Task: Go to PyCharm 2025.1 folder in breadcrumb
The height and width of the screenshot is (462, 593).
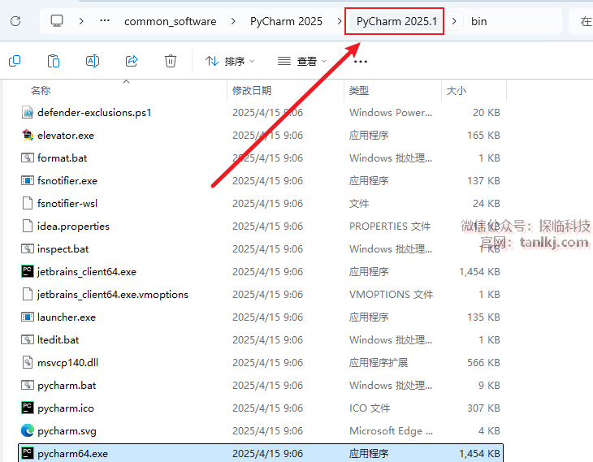Action: point(396,21)
